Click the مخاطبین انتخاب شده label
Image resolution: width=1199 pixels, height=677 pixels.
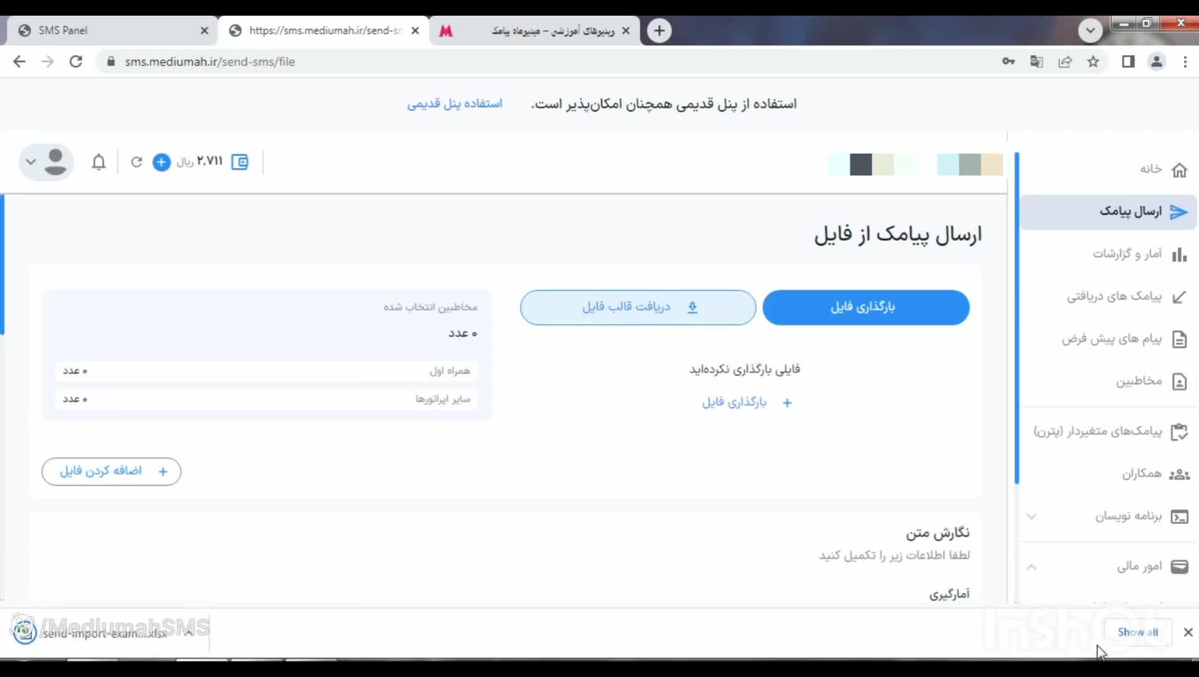tap(430, 307)
